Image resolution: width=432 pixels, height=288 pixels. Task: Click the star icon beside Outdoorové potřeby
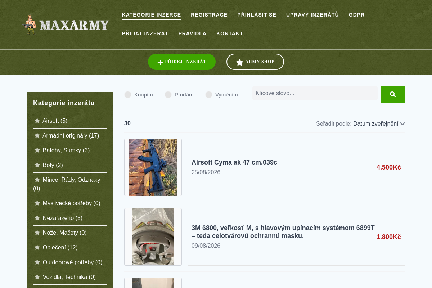37,262
